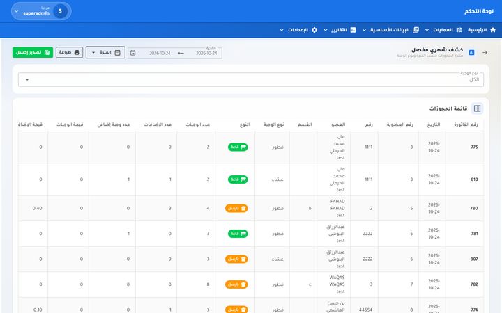Click the calendar icon in date range field

(x=133, y=53)
